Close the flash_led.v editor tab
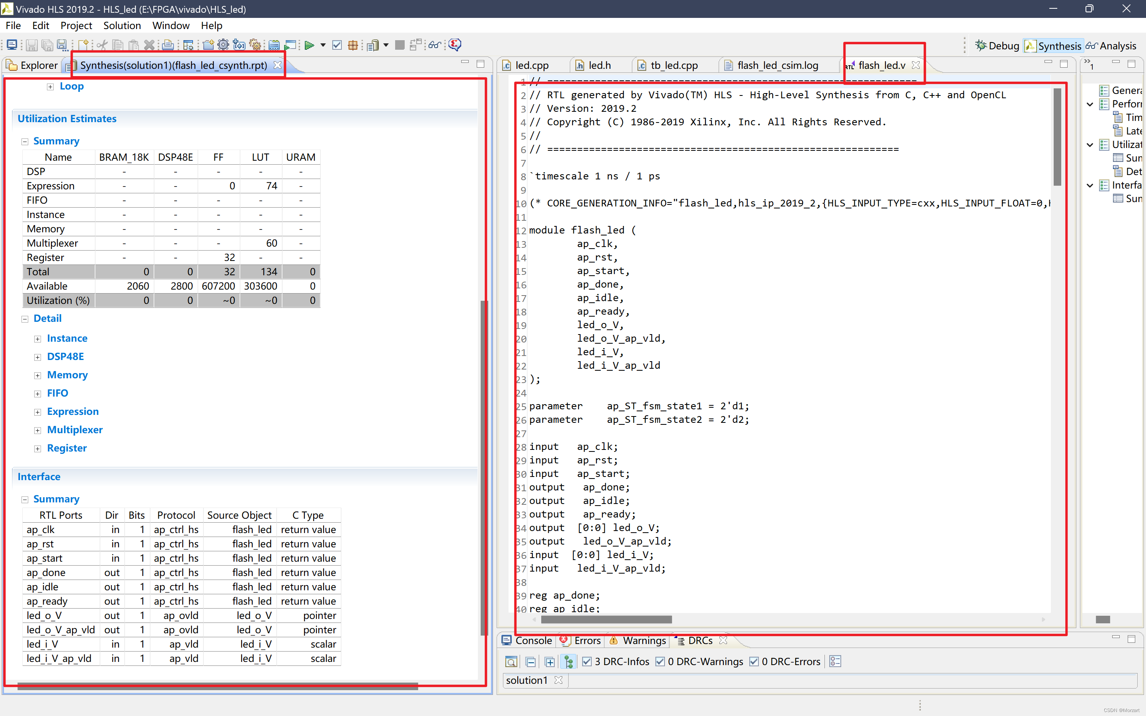 (916, 65)
